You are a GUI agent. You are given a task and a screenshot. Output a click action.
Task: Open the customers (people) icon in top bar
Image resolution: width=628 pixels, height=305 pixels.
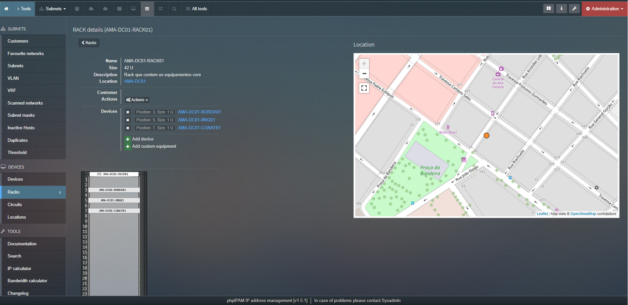77,8
